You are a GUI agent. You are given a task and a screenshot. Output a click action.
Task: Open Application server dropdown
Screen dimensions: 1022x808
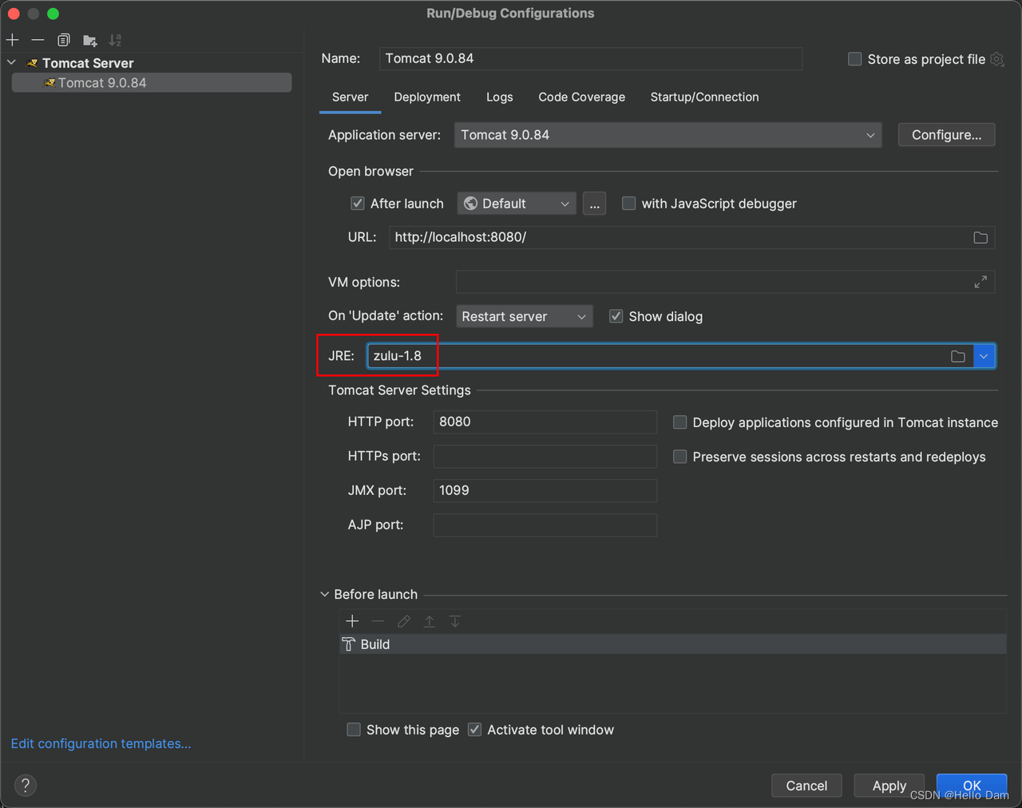(668, 135)
